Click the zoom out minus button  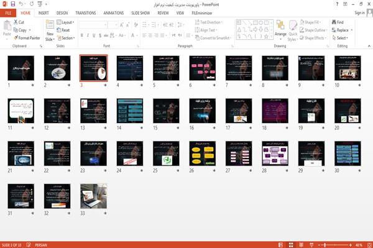point(320,245)
